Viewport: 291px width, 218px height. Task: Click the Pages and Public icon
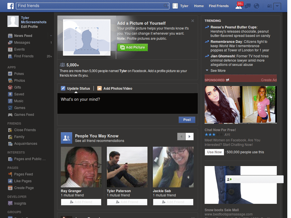[10, 159]
